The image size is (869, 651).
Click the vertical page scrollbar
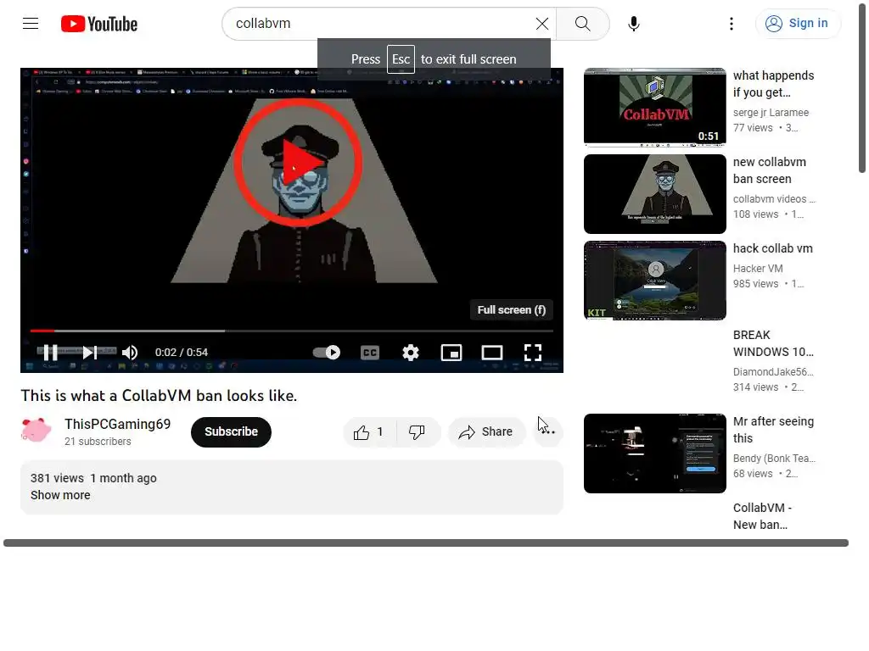862,86
